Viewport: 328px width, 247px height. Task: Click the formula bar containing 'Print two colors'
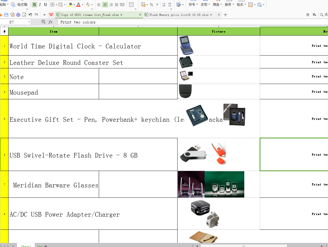pos(164,22)
